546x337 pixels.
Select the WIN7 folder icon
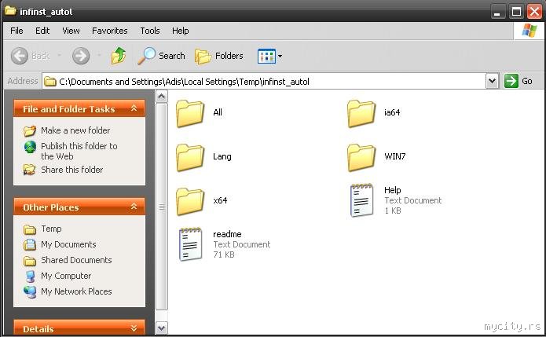click(361, 157)
